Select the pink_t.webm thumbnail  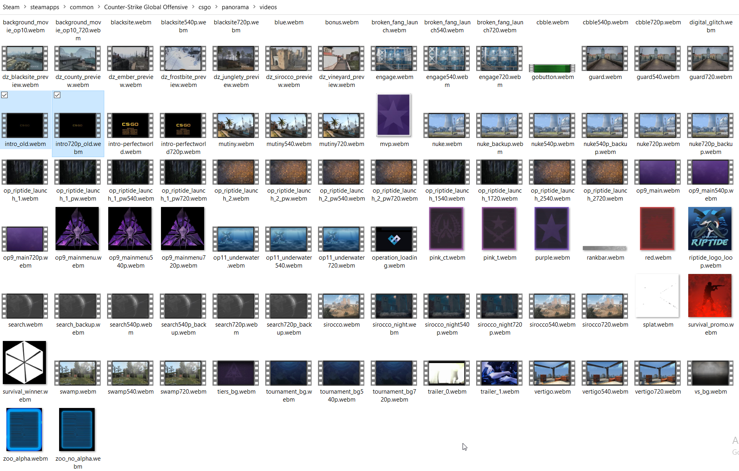pyautogui.click(x=499, y=229)
